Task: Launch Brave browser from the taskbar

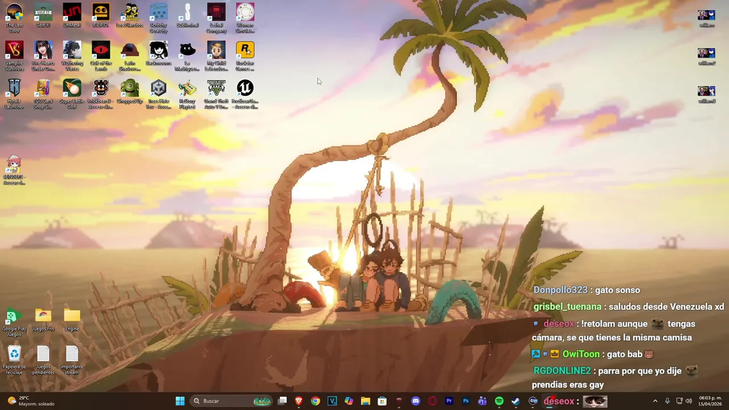Action: click(298, 401)
